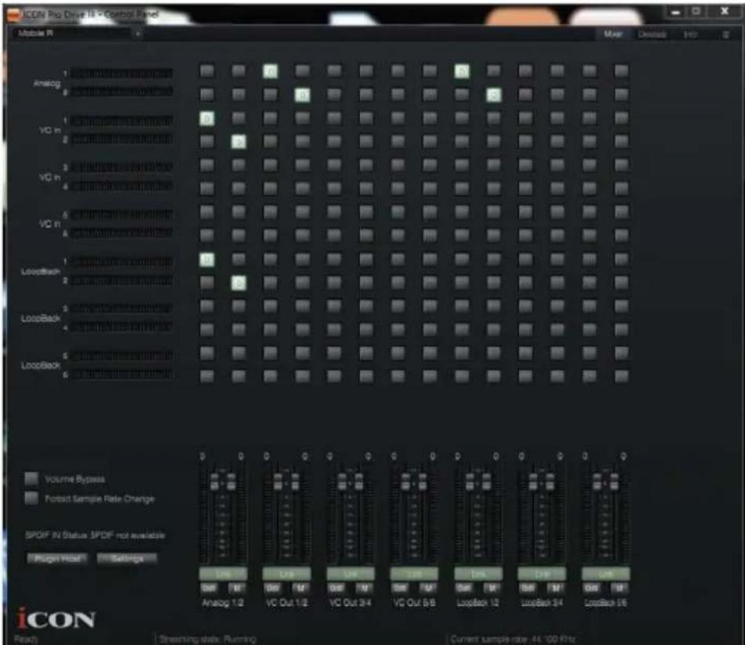Viewport: 745px width, 645px height.
Task: Toggle LoopBack 1 to Analog out 1 cell
Action: (207, 259)
